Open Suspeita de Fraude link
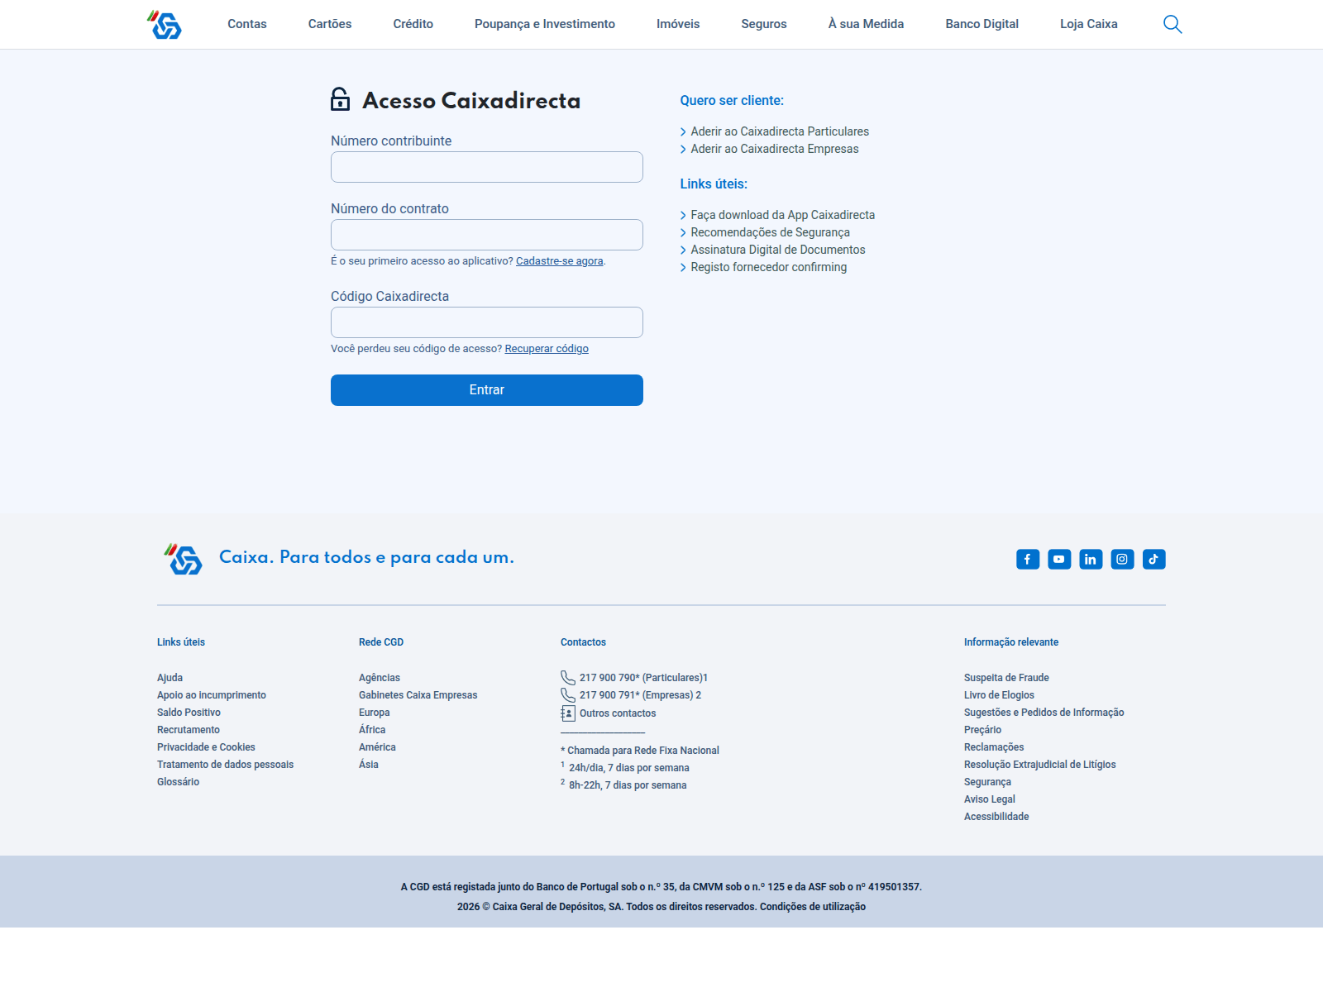Viewport: 1323px width, 992px height. tap(1006, 678)
